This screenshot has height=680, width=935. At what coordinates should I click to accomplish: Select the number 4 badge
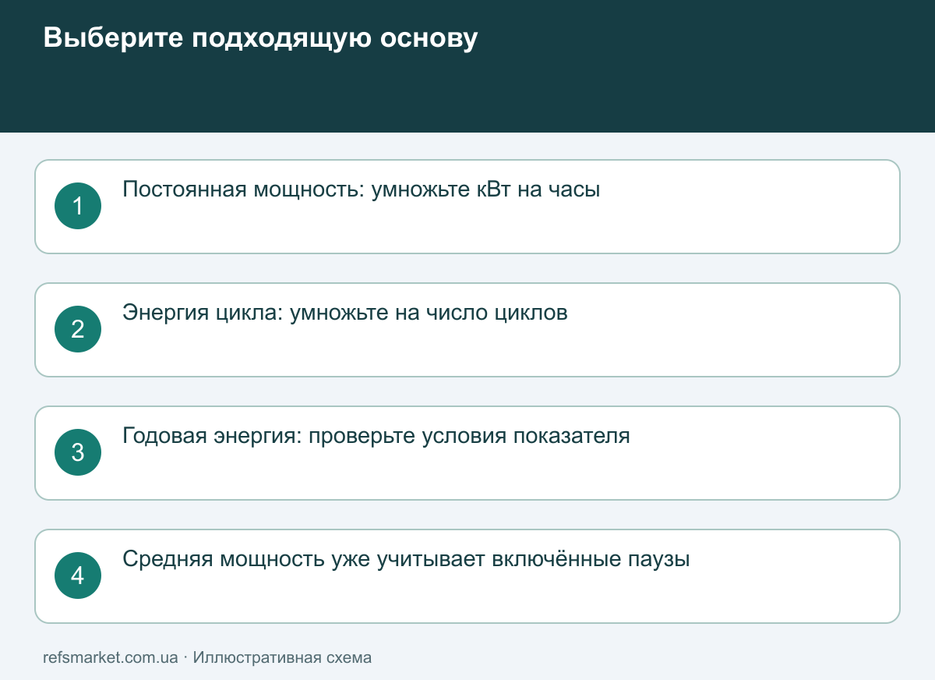(x=78, y=576)
